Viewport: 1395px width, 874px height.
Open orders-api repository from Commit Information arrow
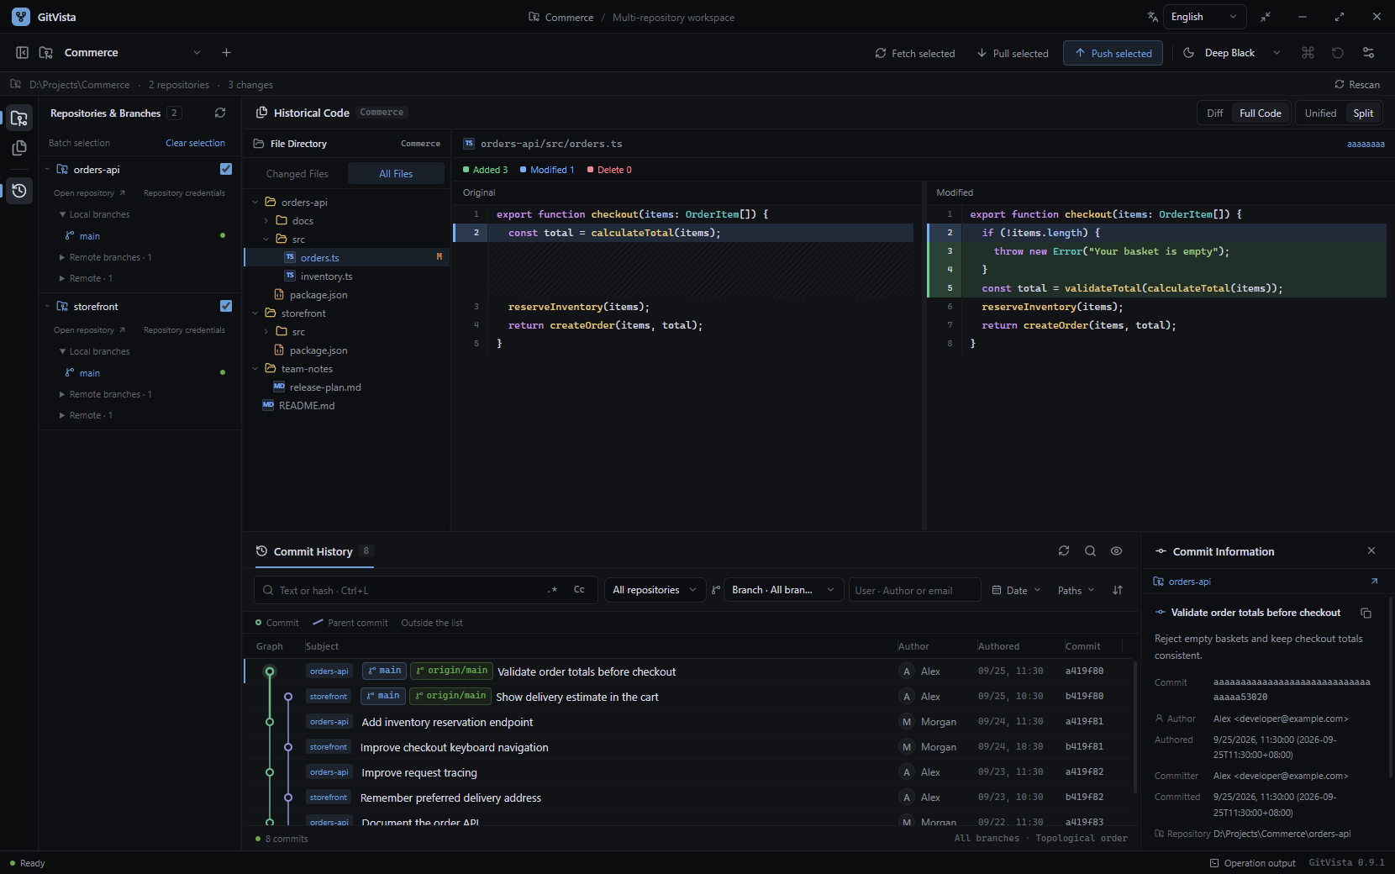click(1374, 582)
